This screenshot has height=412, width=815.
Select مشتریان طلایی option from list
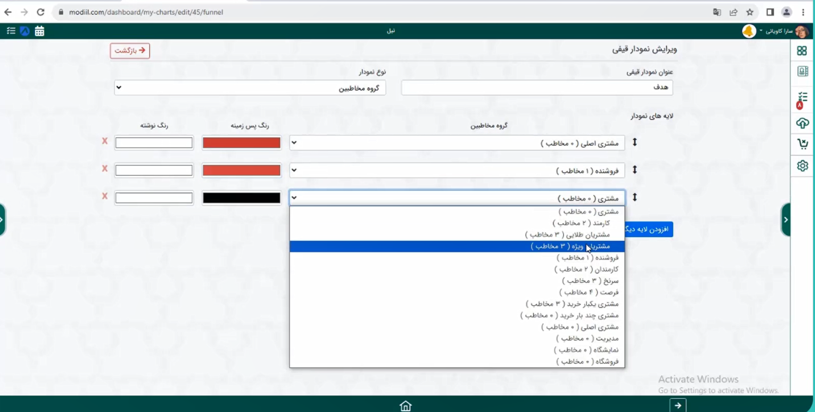point(567,235)
